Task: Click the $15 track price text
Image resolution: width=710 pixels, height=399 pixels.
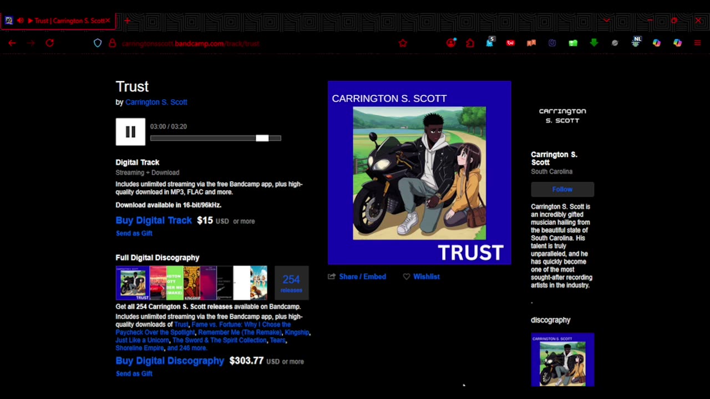Action: click(x=205, y=220)
